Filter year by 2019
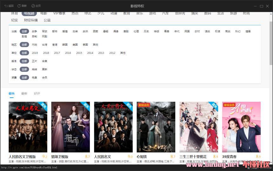 [35, 53]
